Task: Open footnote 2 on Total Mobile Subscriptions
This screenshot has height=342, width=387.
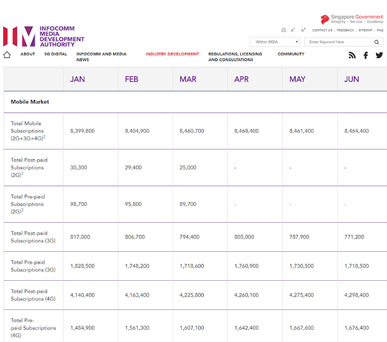Action: [x=44, y=137]
